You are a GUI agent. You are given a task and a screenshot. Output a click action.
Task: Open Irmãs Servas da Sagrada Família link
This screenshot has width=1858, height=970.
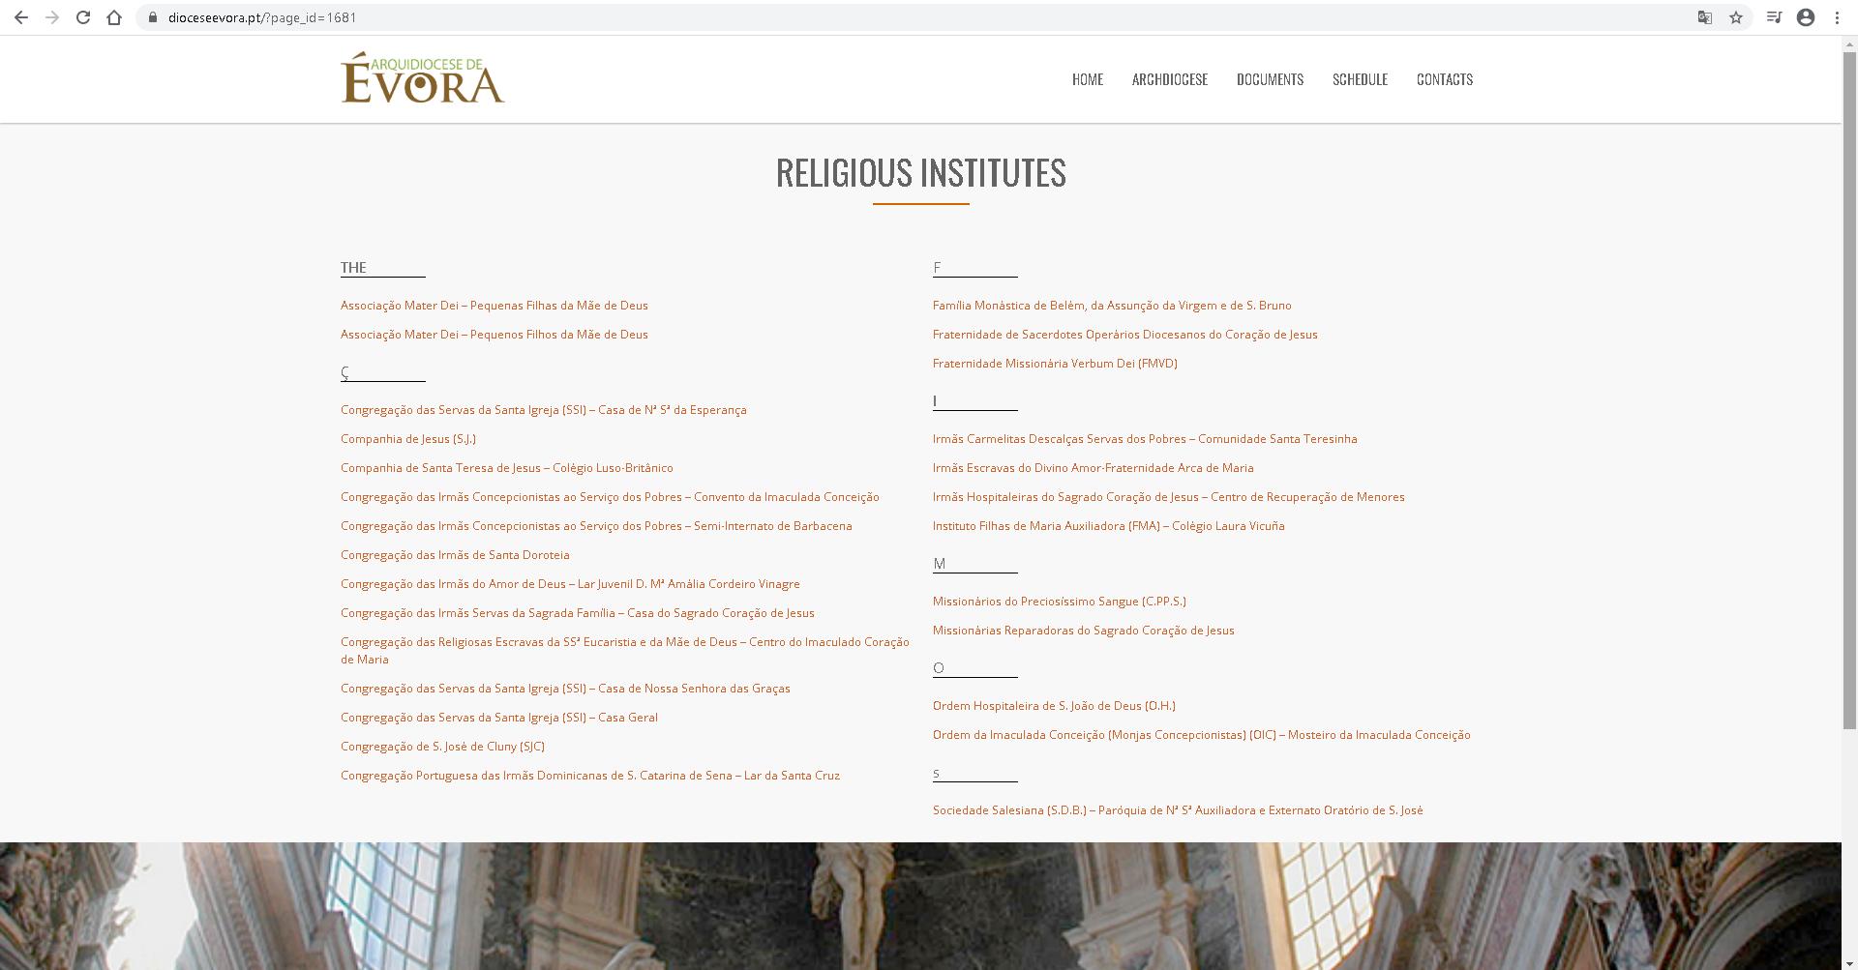click(x=578, y=613)
